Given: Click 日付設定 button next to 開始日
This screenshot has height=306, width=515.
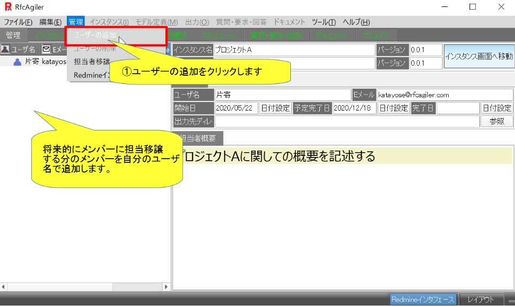Looking at the screenshot, I should click(275, 108).
